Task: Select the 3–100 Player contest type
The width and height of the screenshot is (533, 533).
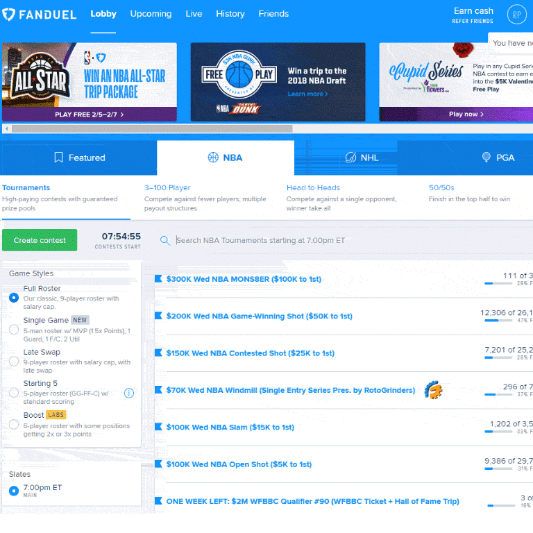Action: tap(205, 198)
